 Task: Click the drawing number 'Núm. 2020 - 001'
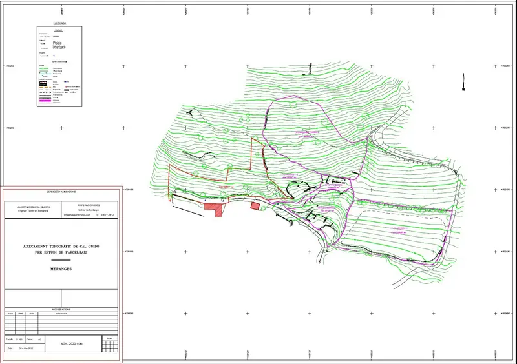[x=72, y=344]
